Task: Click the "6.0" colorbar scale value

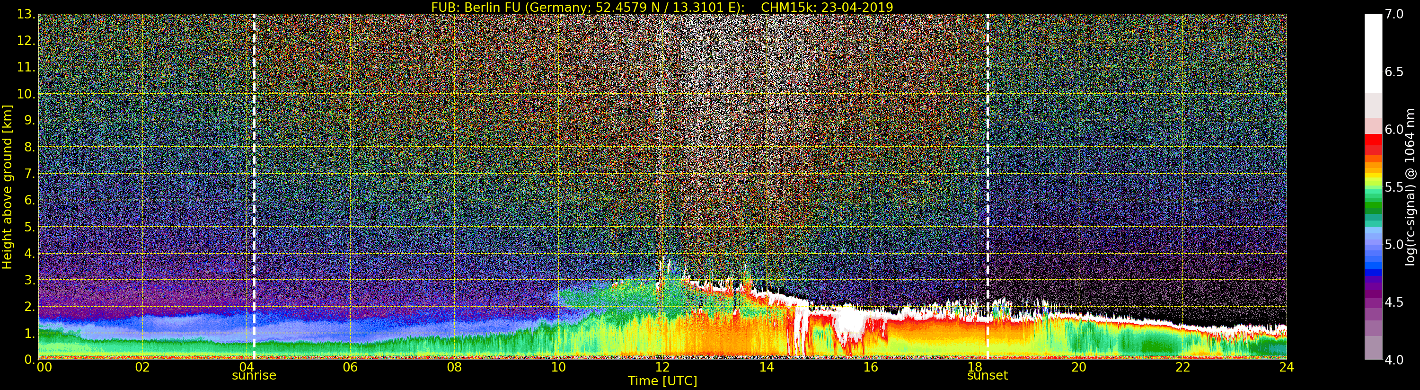Action: (x=1394, y=130)
